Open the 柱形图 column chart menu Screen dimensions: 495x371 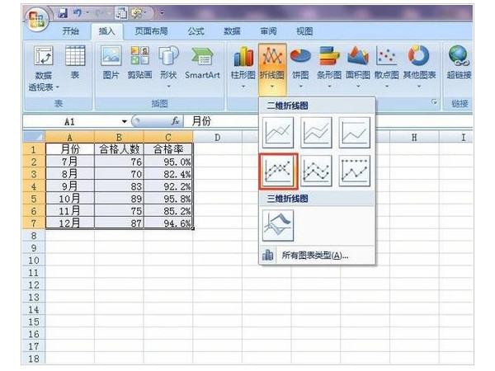click(x=243, y=67)
